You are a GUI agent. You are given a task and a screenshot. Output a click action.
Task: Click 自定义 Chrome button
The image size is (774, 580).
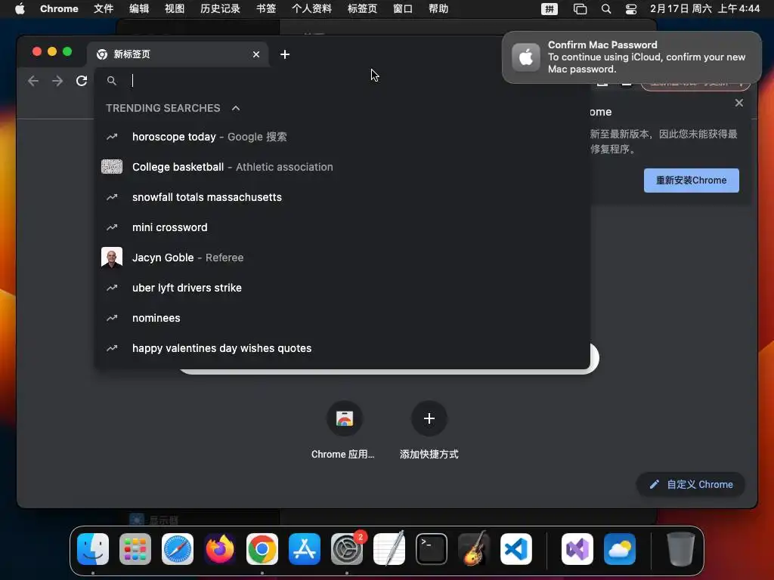(691, 484)
